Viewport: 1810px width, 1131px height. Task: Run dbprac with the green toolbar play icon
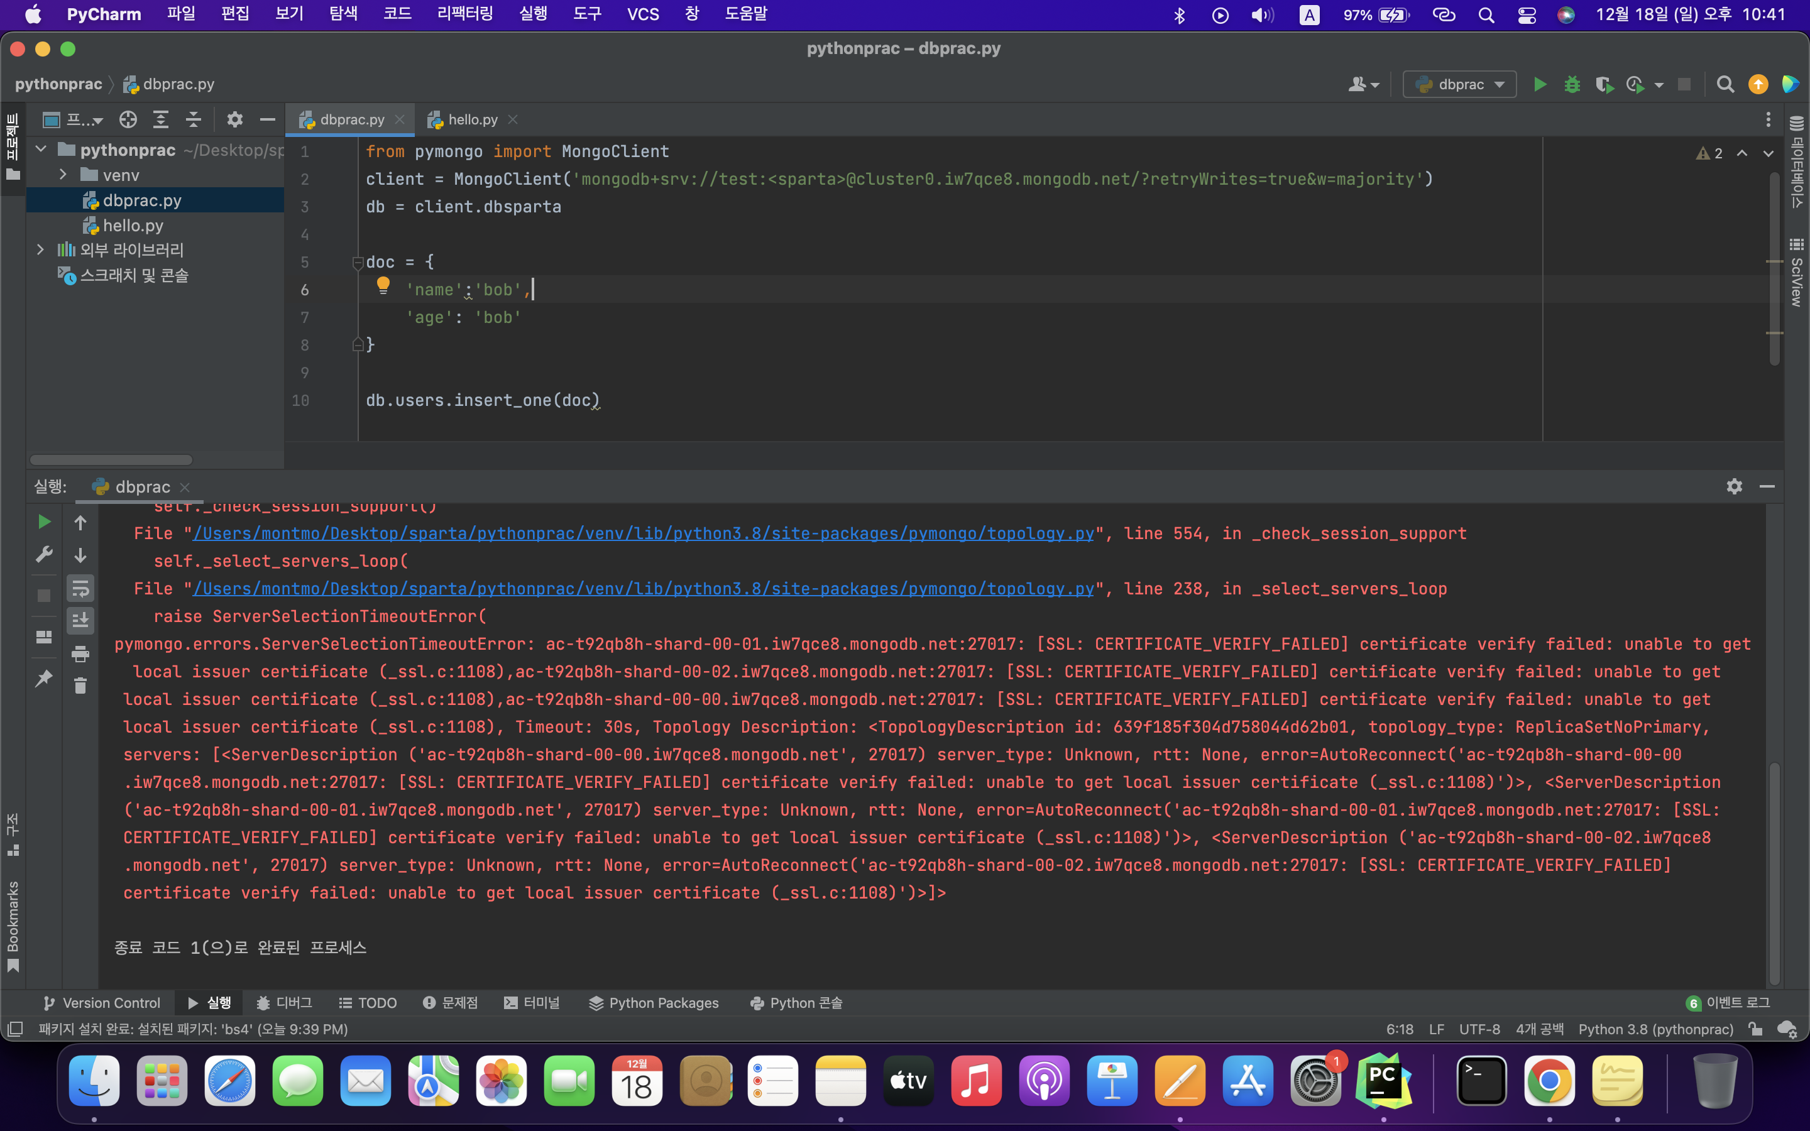point(1539,85)
